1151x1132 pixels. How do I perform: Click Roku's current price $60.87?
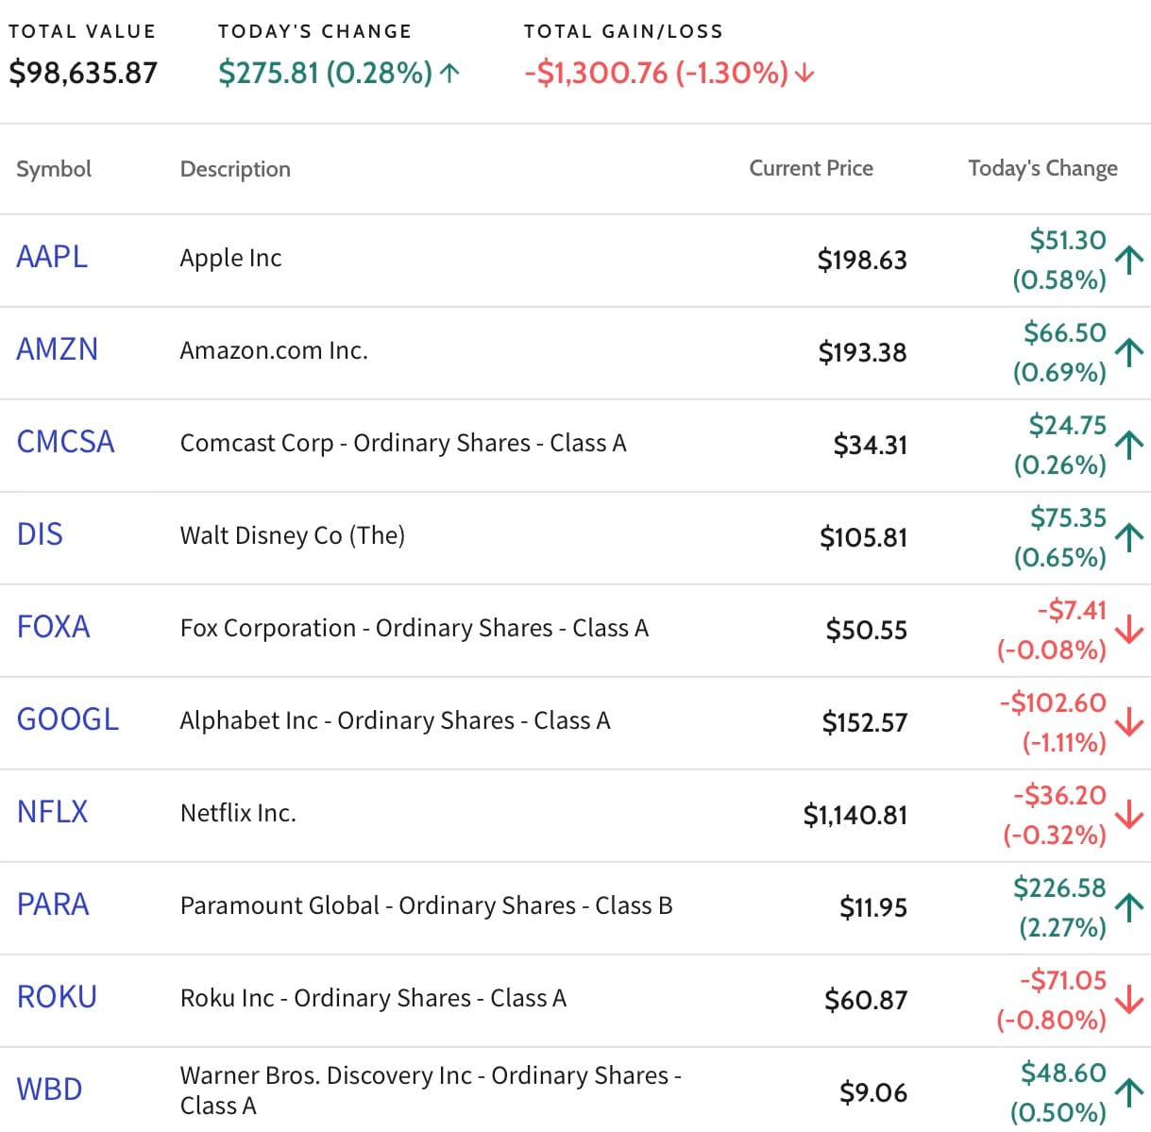coord(866,1000)
